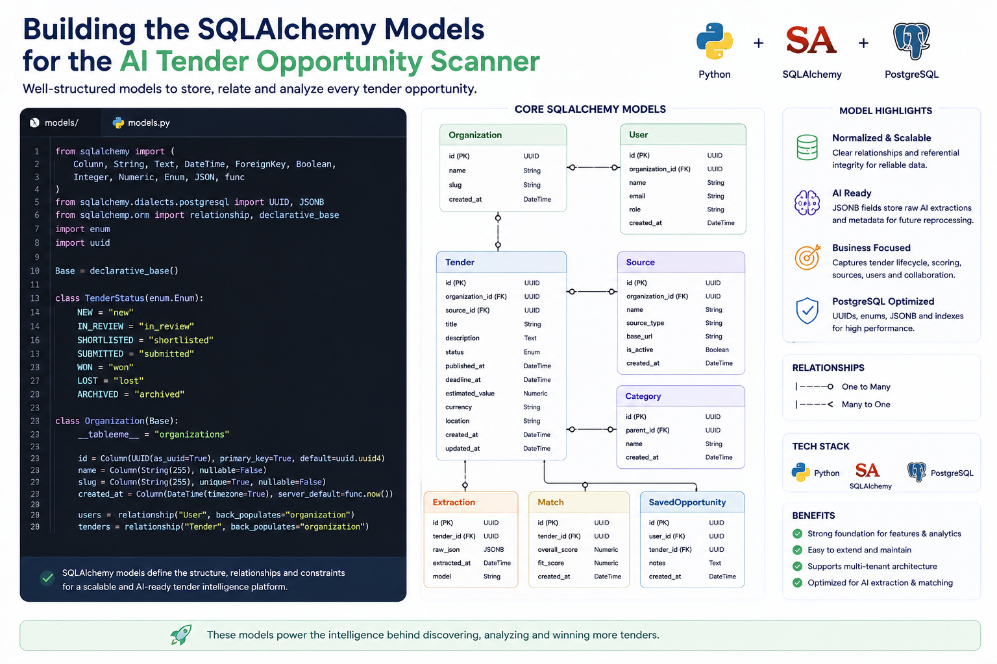
Task: Click 'Base = declarative_base()' code line
Action: [117, 270]
